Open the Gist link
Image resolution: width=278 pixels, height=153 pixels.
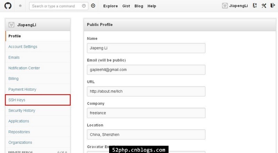pyautogui.click(x=126, y=6)
